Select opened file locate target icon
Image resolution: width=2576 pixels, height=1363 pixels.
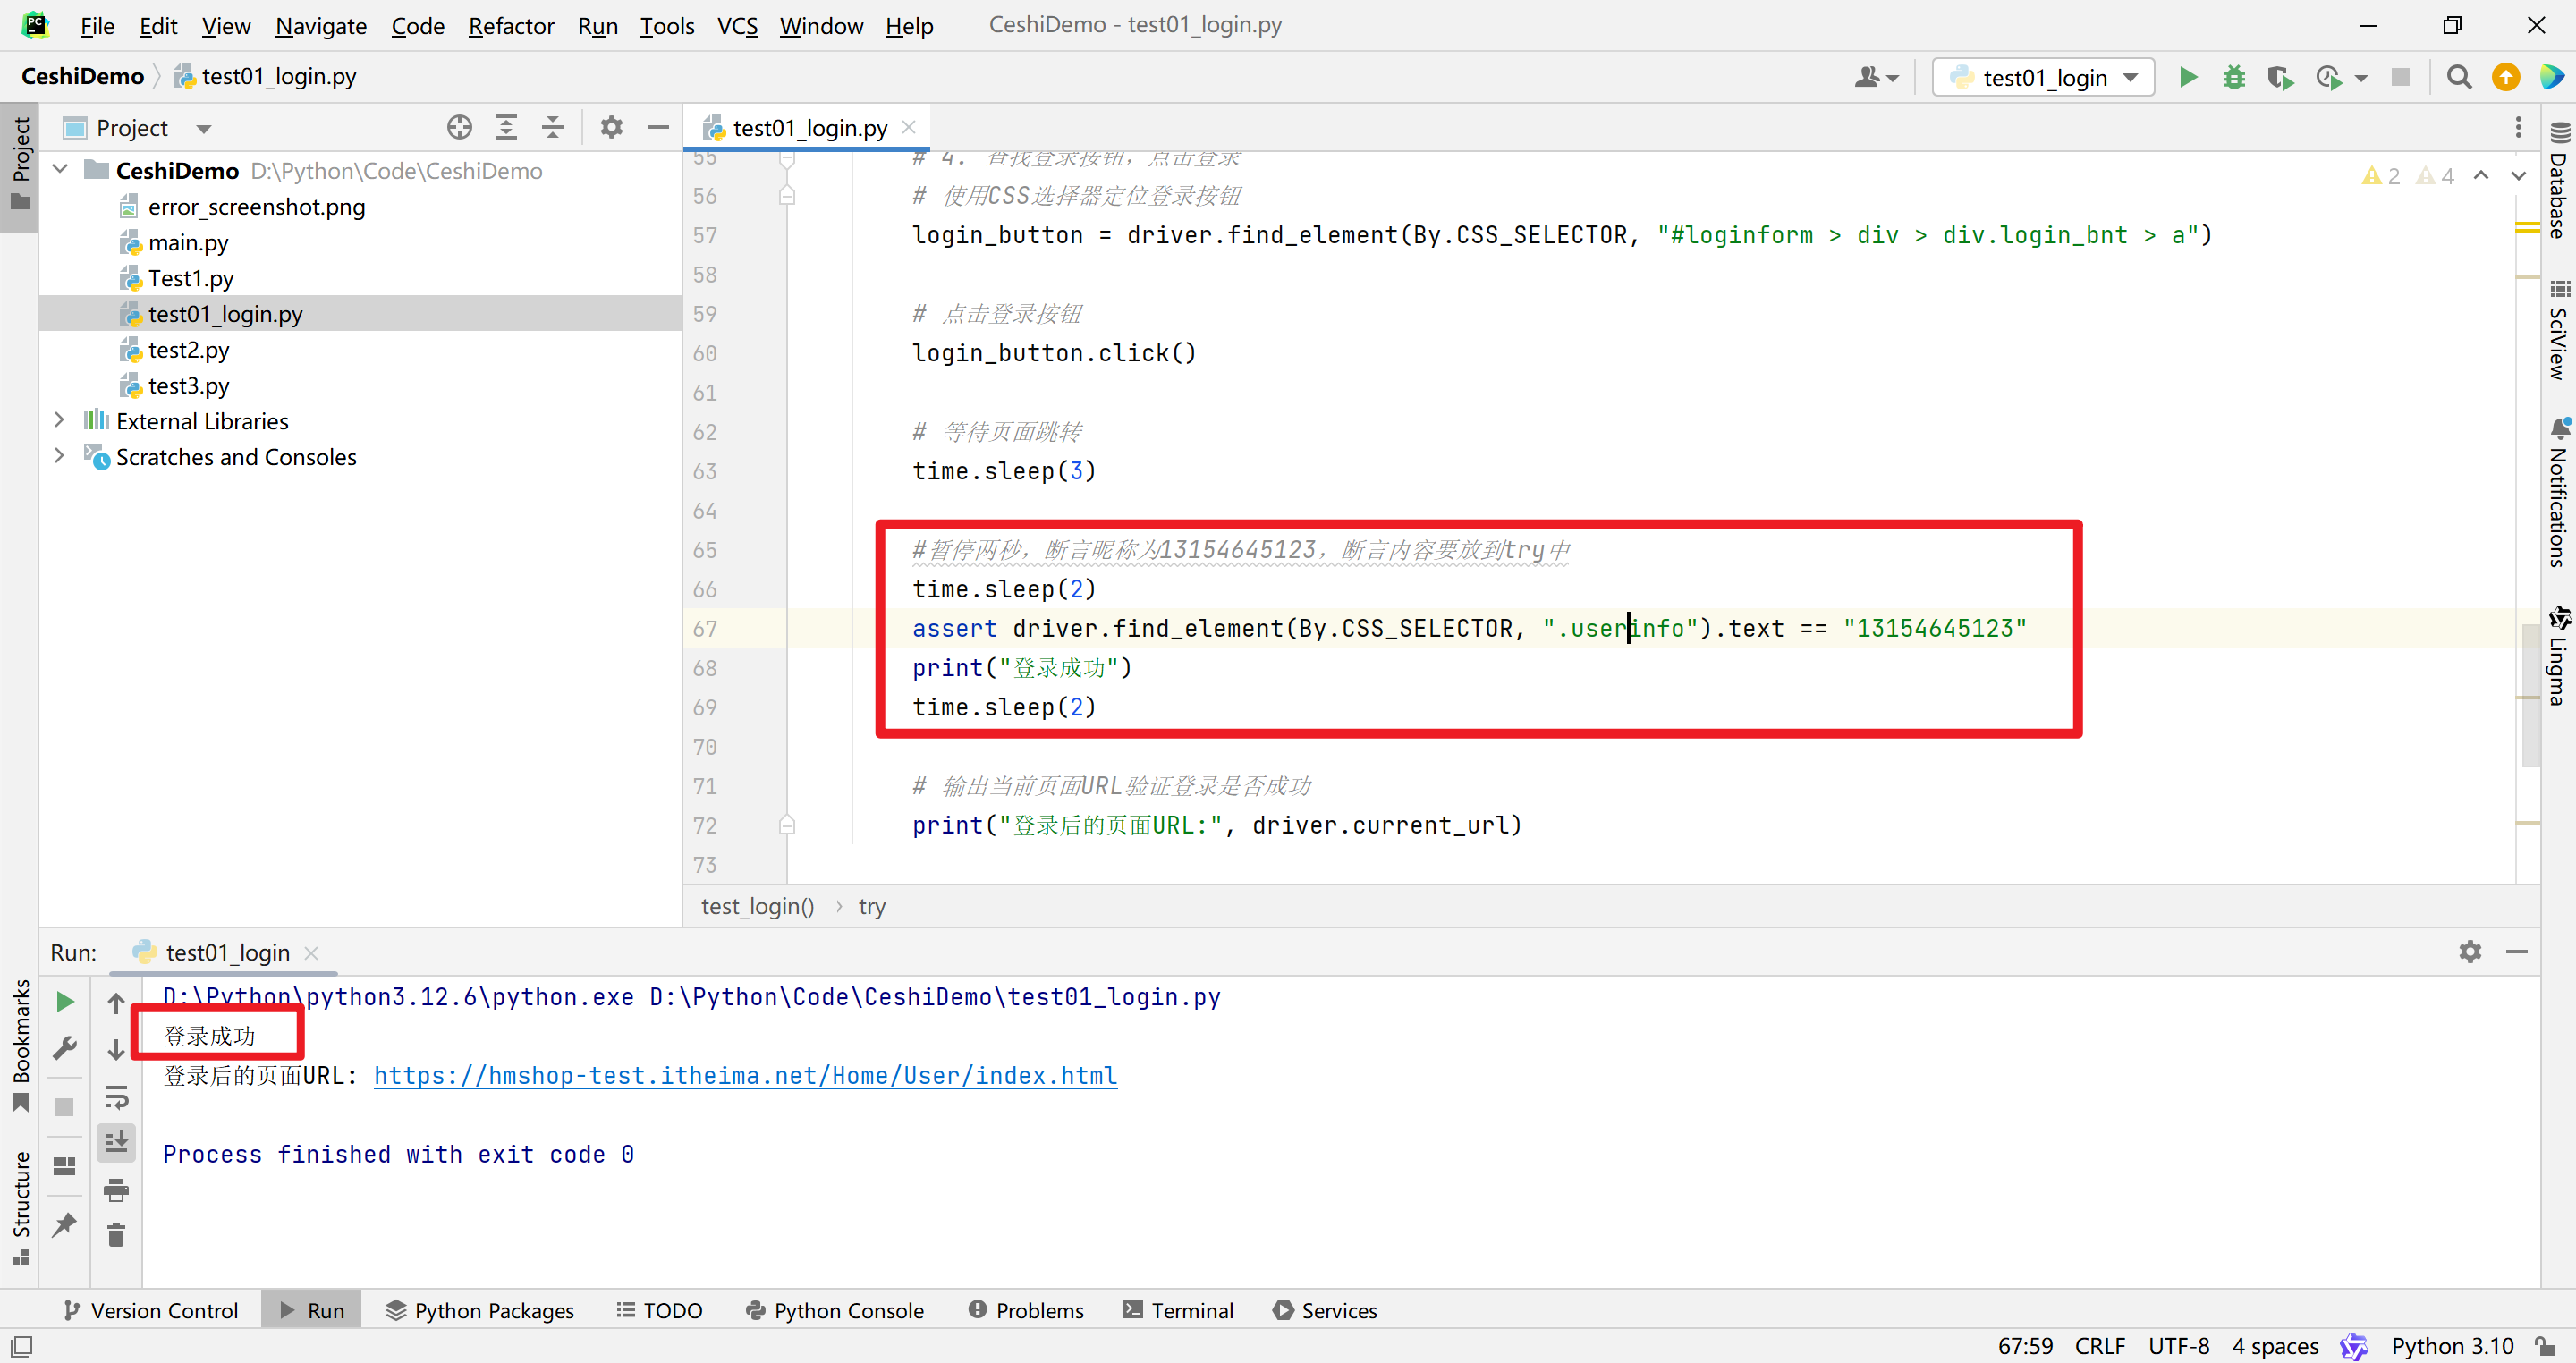pos(459,127)
